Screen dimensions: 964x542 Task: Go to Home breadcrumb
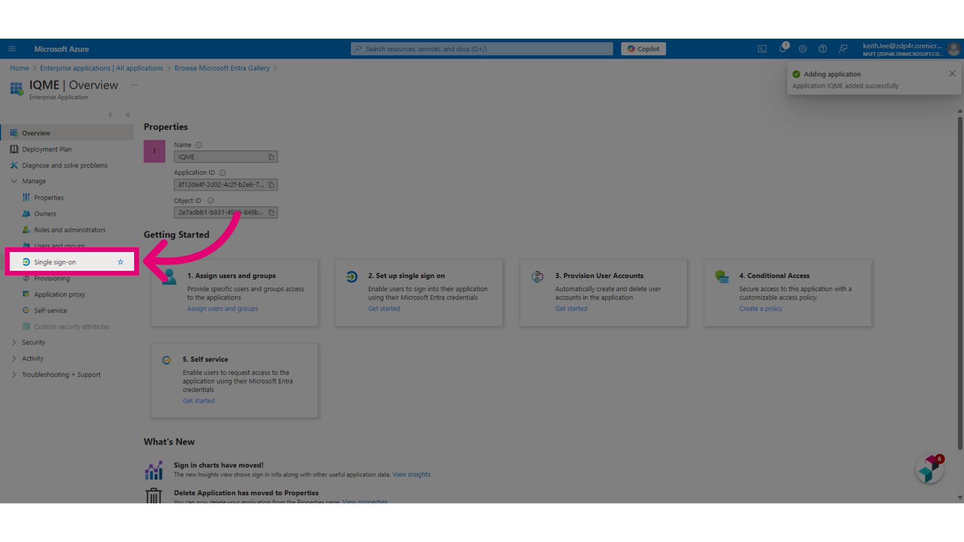[20, 68]
